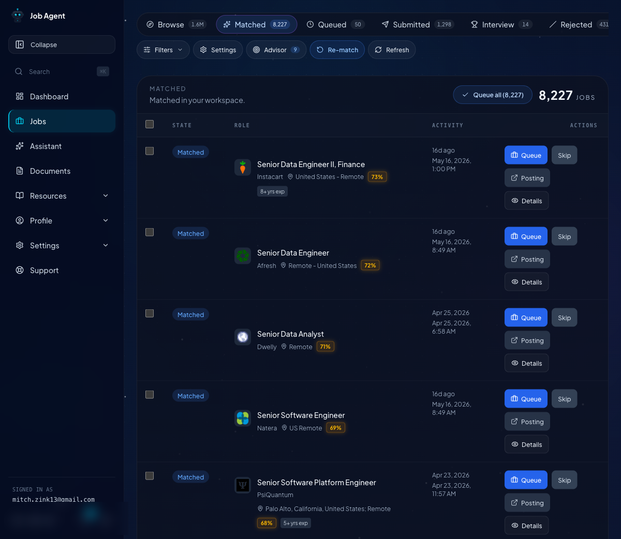The height and width of the screenshot is (539, 621).
Task: Expand the Resources menu chevron
Action: 106,196
